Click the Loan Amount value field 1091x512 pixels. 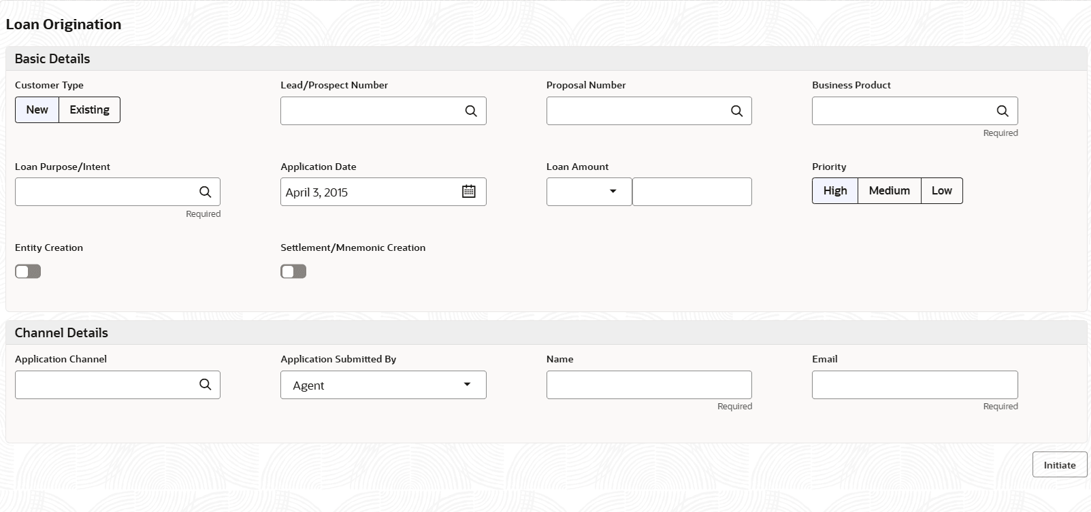pos(692,192)
